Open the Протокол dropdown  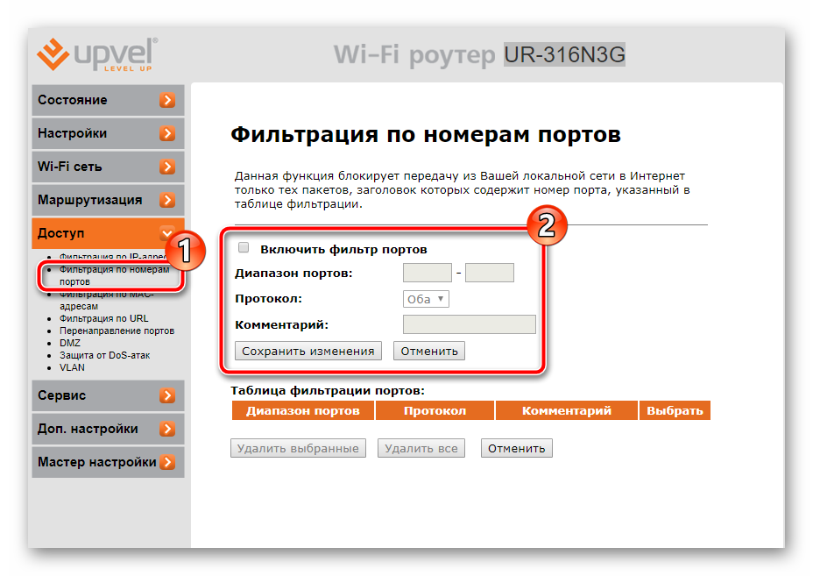click(x=426, y=299)
